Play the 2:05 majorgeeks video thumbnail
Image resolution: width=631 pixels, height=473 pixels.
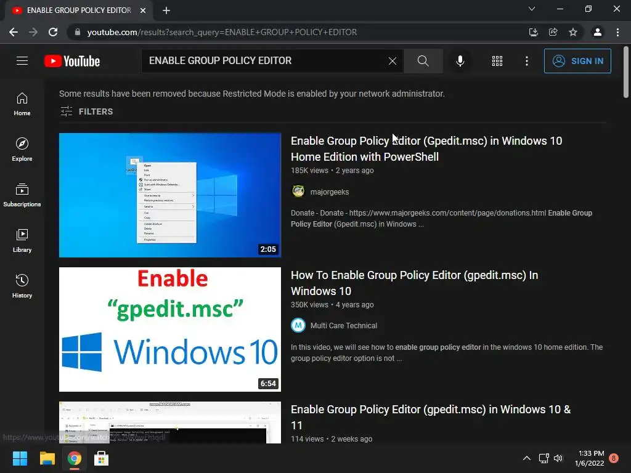pos(170,195)
